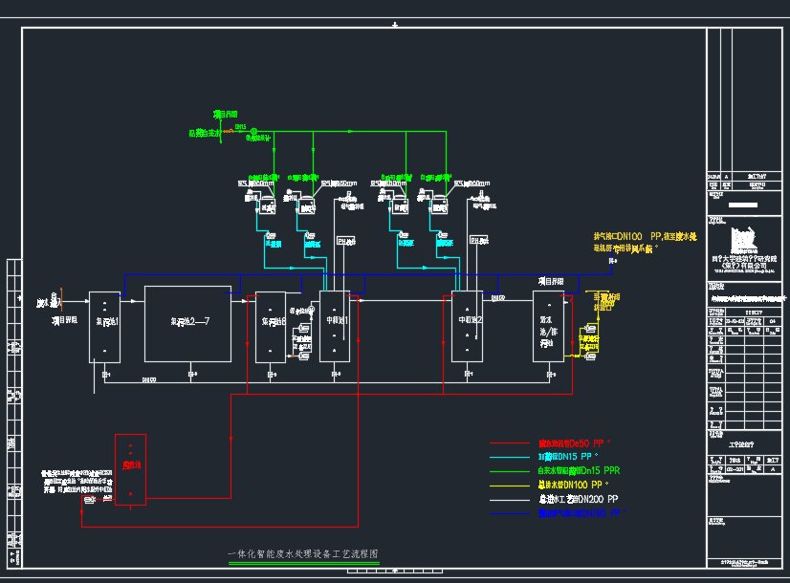Image resolution: width=790 pixels, height=583 pixels.
Task: Select the red De50 PP legend text
Action: click(x=574, y=443)
